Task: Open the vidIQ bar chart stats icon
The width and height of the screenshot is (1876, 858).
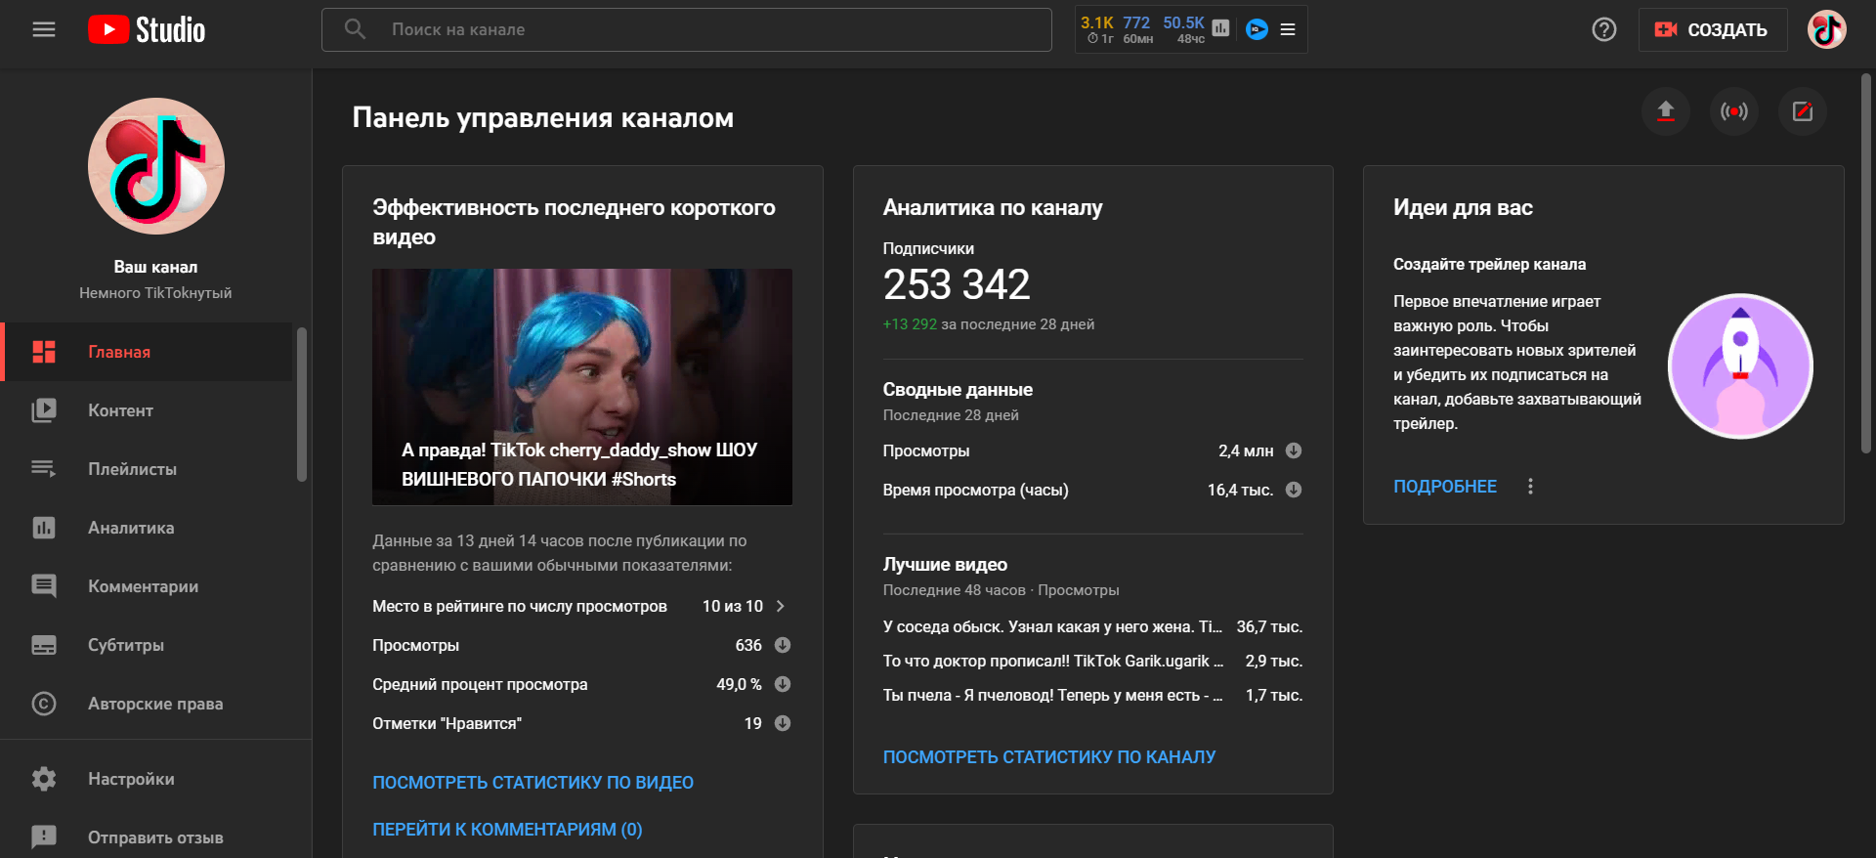Action: tap(1220, 28)
